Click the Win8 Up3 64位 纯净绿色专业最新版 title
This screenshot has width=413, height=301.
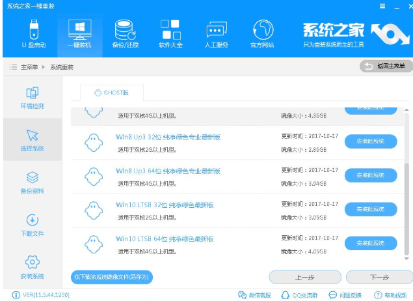pyautogui.click(x=168, y=171)
